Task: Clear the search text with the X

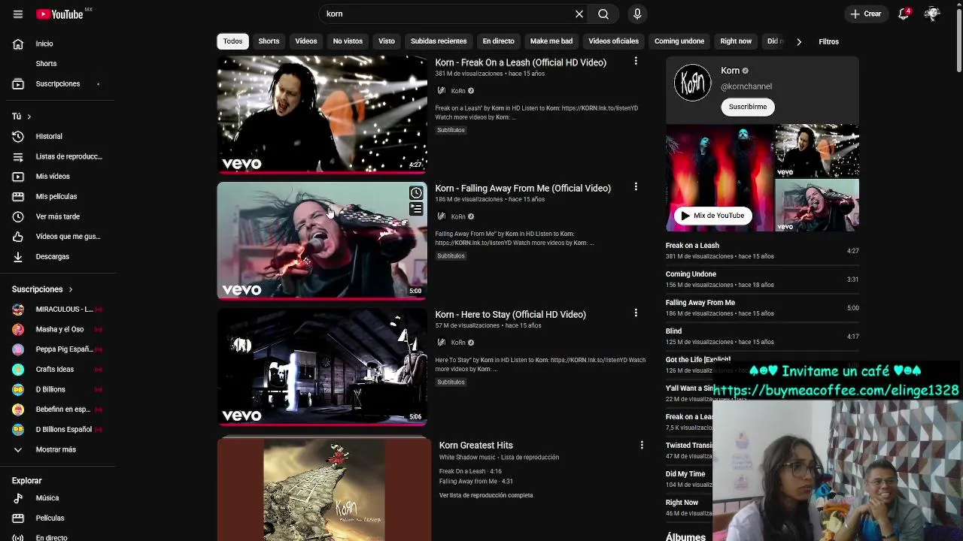Action: [579, 14]
